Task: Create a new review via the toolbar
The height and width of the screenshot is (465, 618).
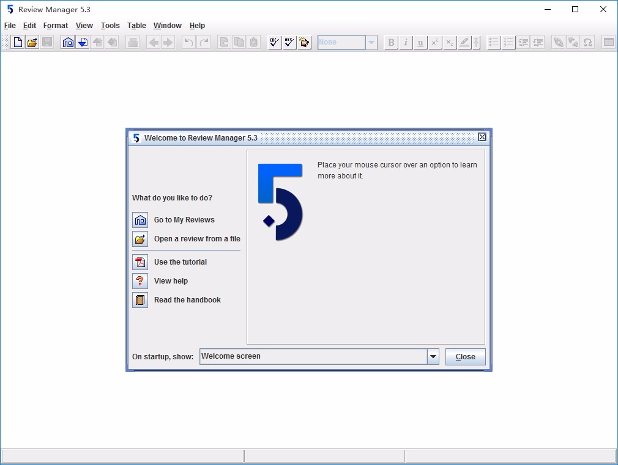Action: (17, 42)
